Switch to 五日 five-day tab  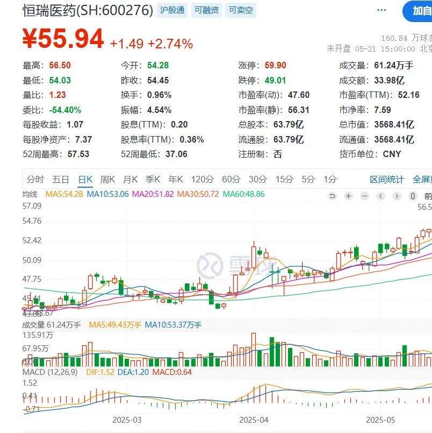tap(60, 180)
